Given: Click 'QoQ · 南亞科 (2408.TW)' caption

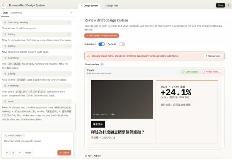Looking at the screenshot, I should (x=175, y=97).
